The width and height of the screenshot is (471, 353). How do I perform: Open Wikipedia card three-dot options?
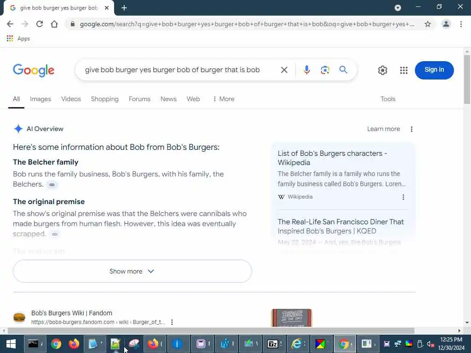tap(403, 197)
